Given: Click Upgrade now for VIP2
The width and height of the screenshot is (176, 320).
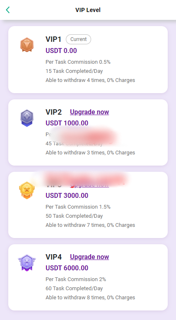Looking at the screenshot, I should (89, 112).
